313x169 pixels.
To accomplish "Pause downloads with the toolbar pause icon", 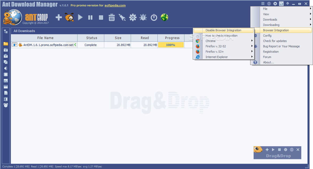I will pos(90,18).
